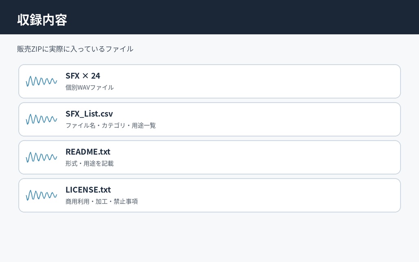
Task: Click the waveform icon beside LICENSE.txt
Action: click(41, 195)
